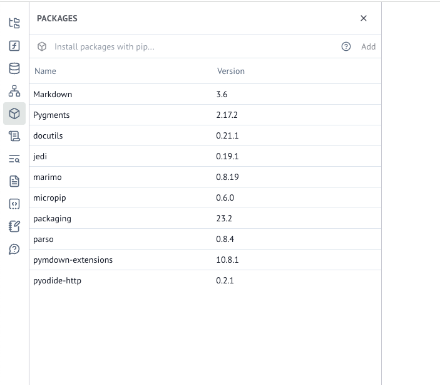Select the marimo package row
Screen dimensions: 440x385
point(205,177)
